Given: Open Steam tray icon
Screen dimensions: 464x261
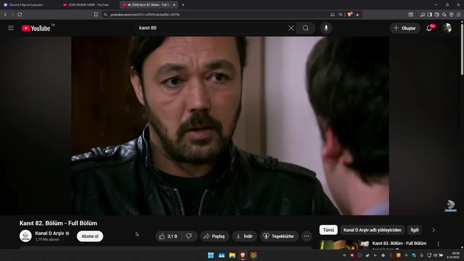Looking at the screenshot, I should [x=367, y=255].
